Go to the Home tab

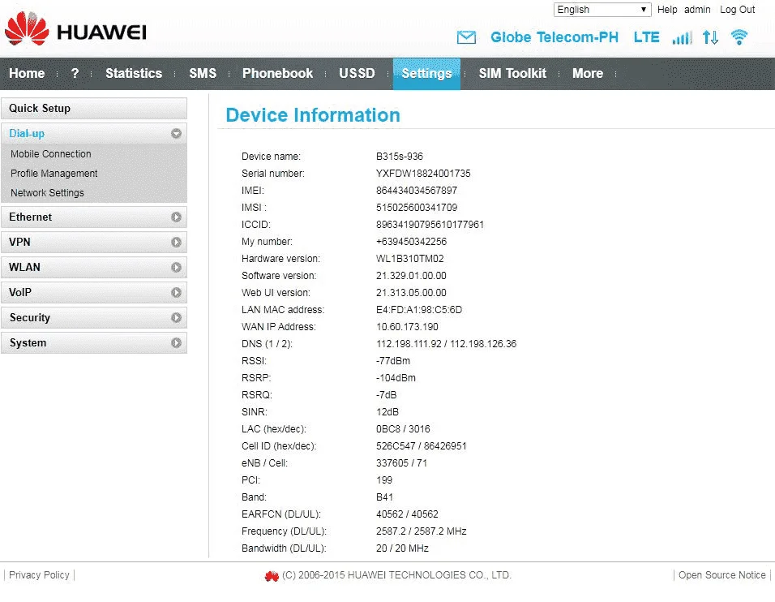pyautogui.click(x=27, y=73)
